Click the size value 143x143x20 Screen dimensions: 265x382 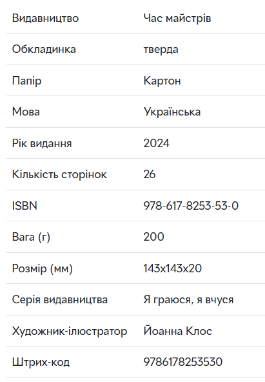point(173,268)
